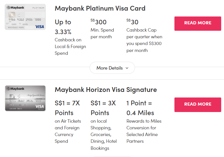Select the Maybank Horizon Visa Signature title
Screen dimensions: 224x157
[x=106, y=90]
